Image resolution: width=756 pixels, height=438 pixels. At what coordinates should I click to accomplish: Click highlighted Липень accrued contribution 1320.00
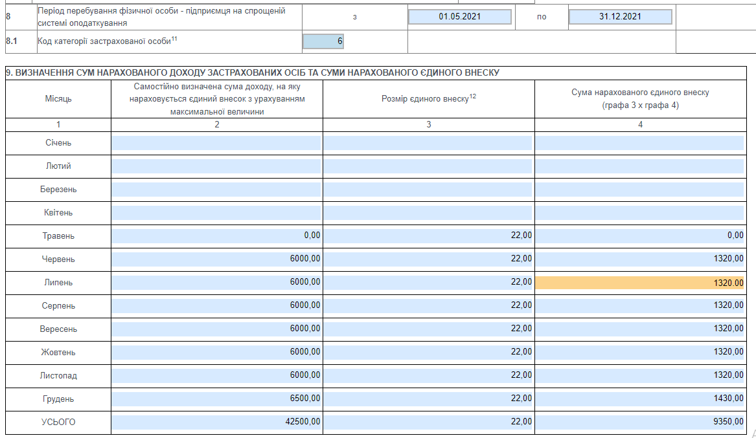640,283
